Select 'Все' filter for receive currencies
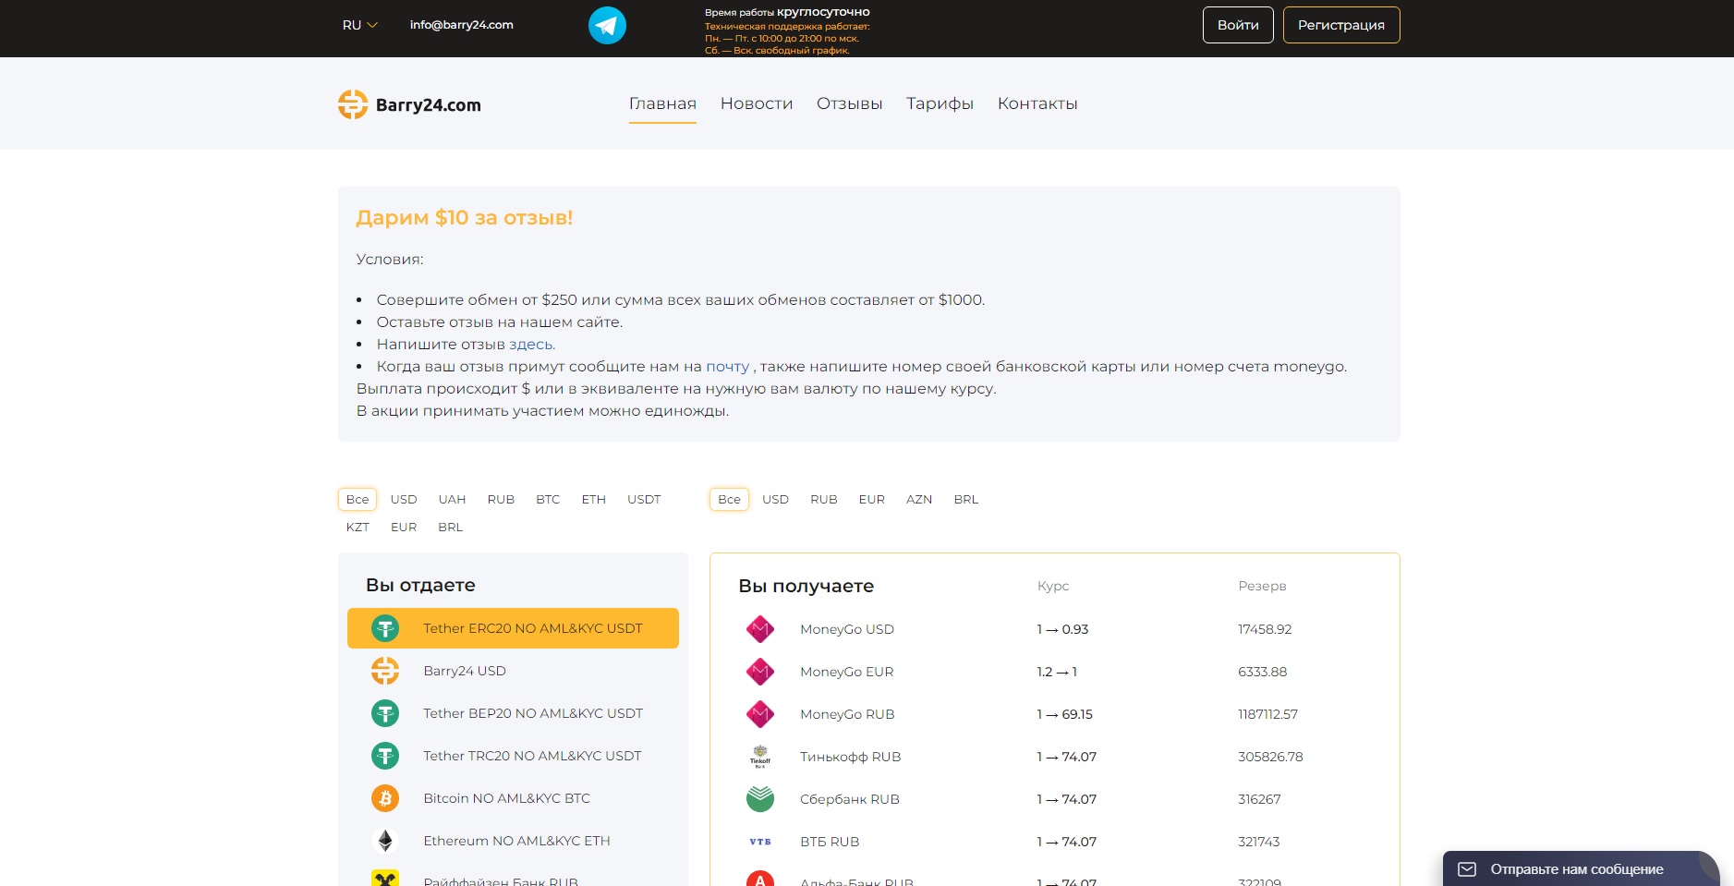 [x=729, y=500]
